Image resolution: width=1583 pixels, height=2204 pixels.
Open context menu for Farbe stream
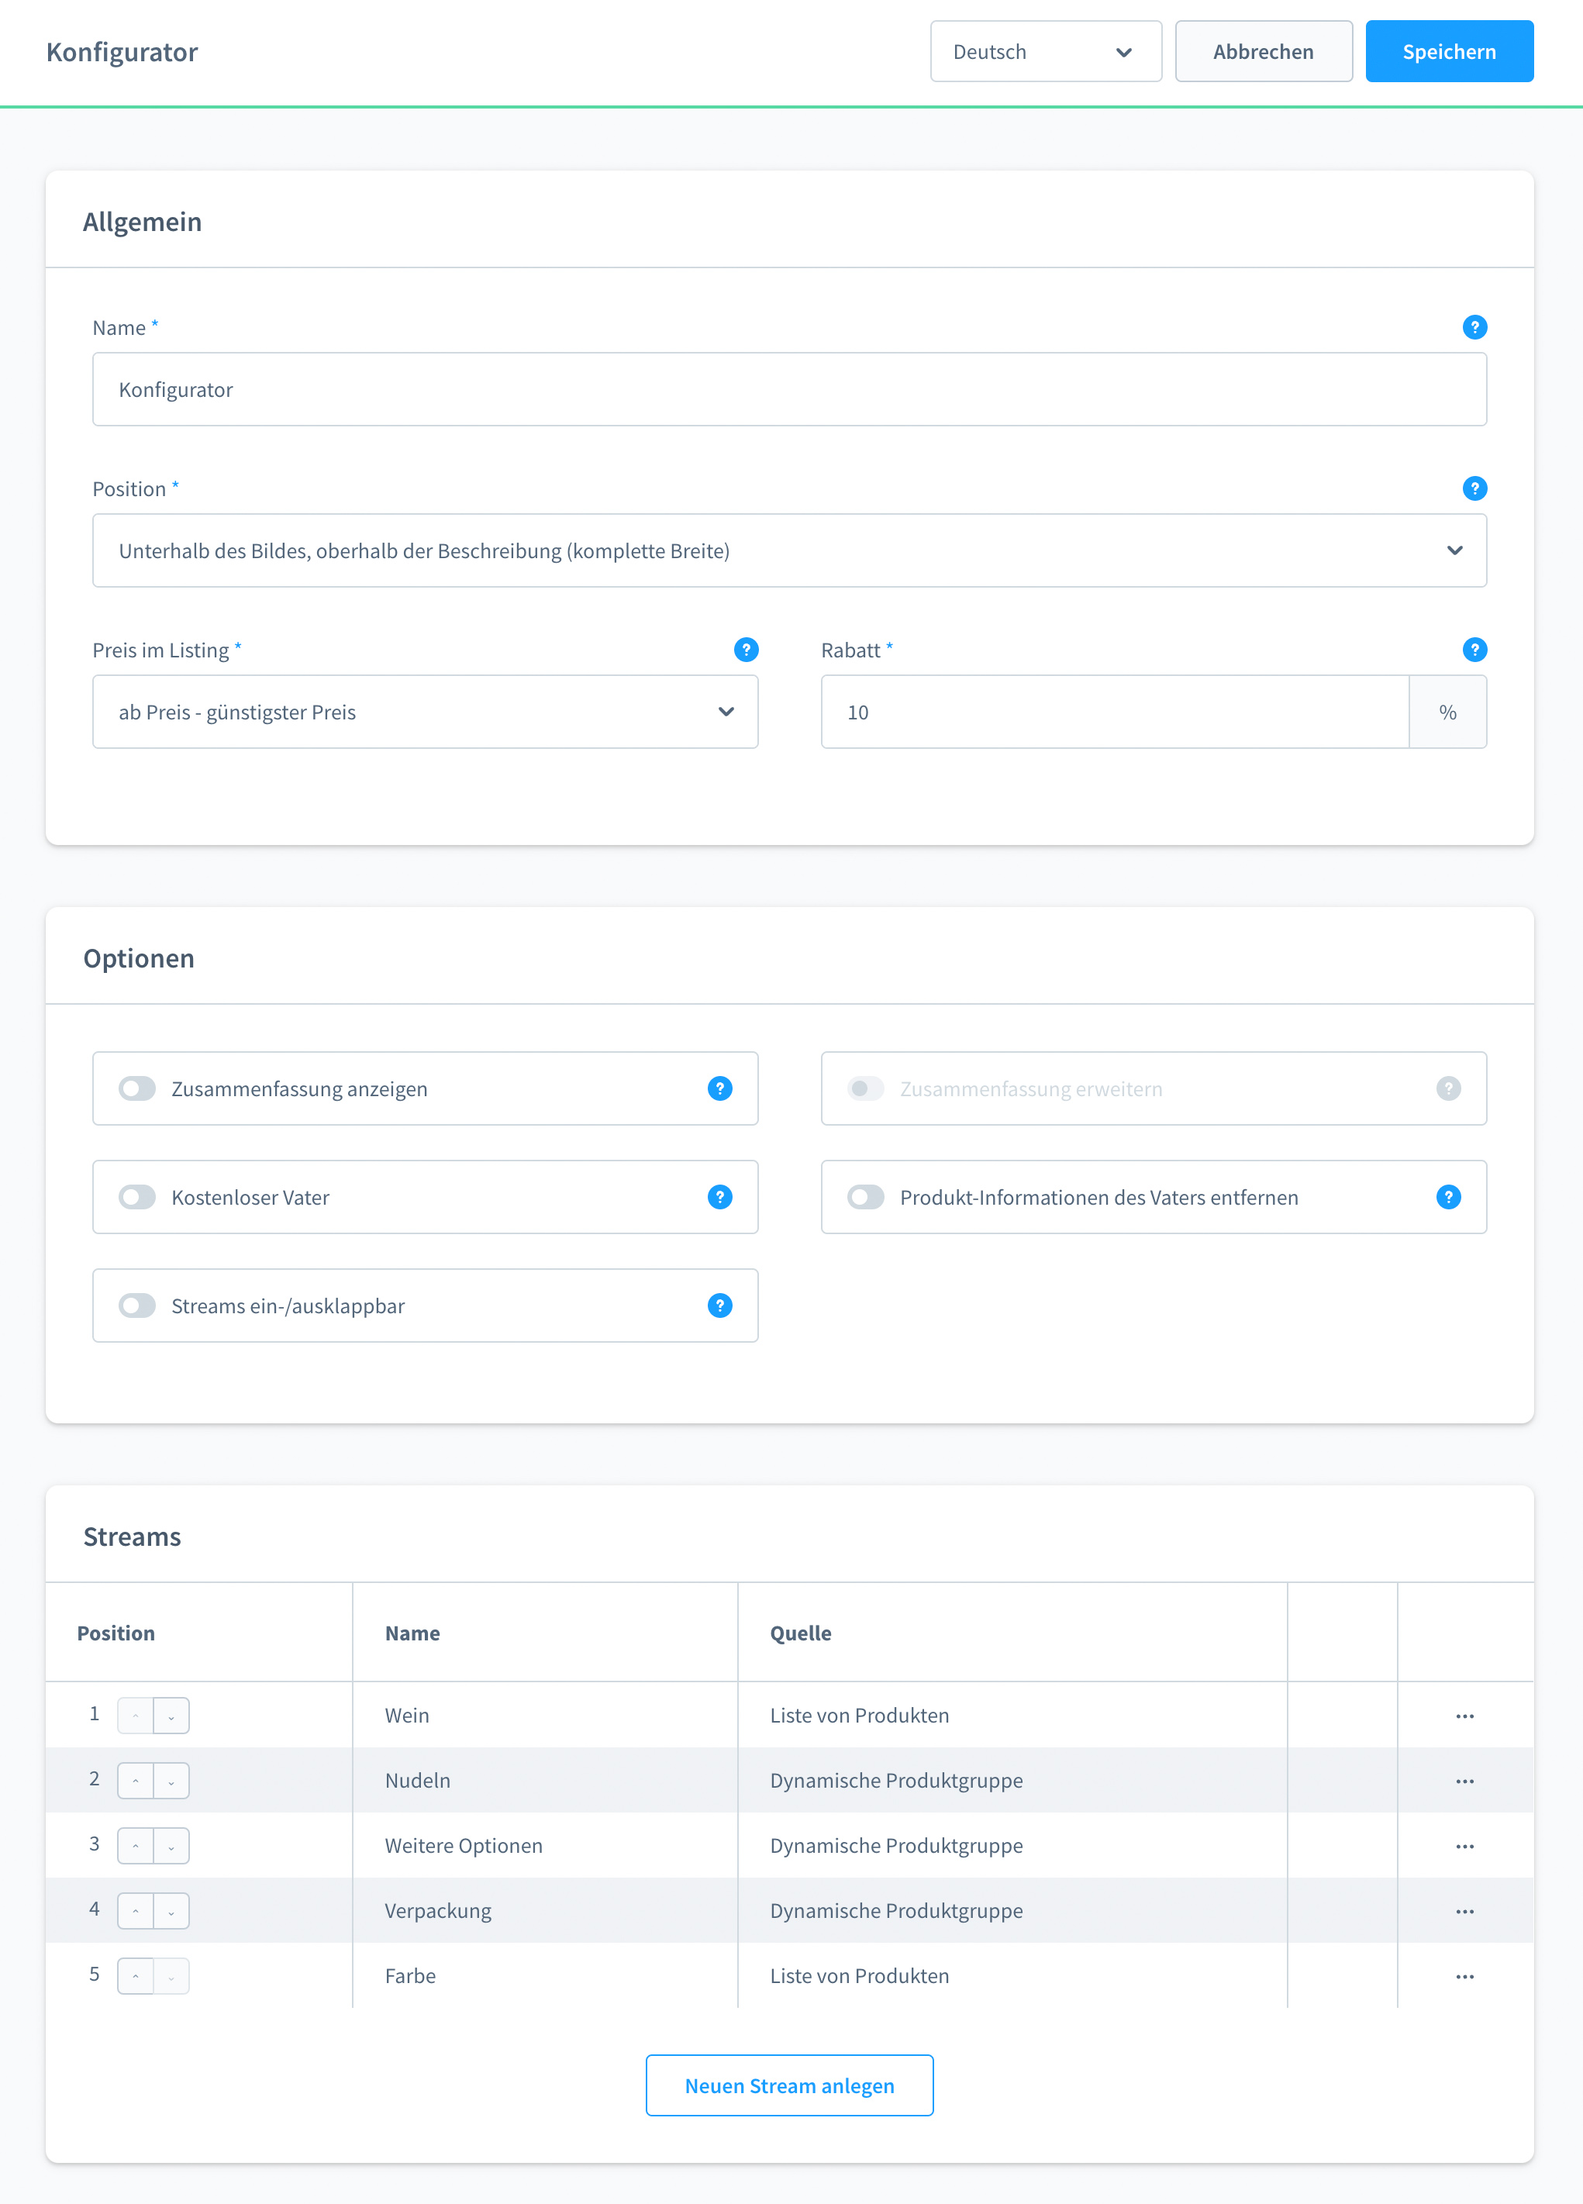(1464, 1977)
